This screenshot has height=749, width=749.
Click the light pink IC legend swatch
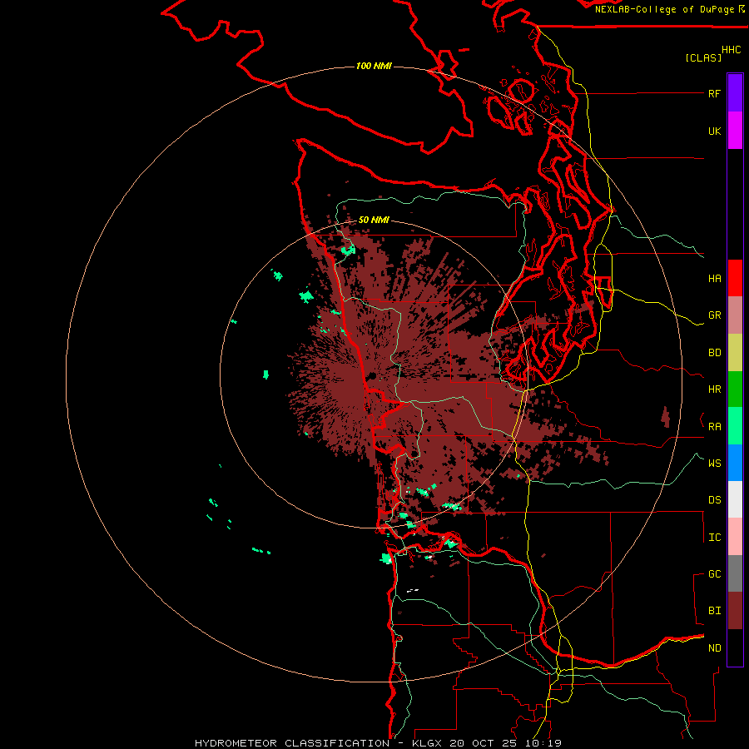(735, 537)
